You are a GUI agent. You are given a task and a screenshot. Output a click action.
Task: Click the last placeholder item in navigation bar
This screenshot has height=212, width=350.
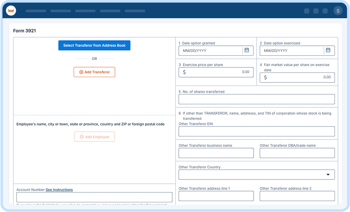[135, 11]
